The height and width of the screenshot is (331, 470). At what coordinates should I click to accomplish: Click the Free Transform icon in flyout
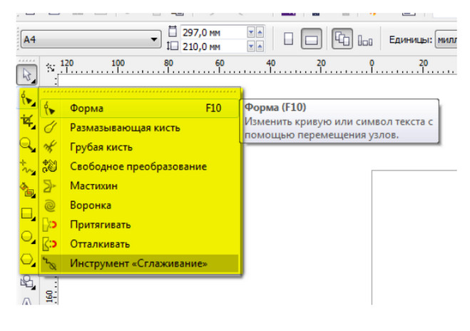(x=50, y=166)
